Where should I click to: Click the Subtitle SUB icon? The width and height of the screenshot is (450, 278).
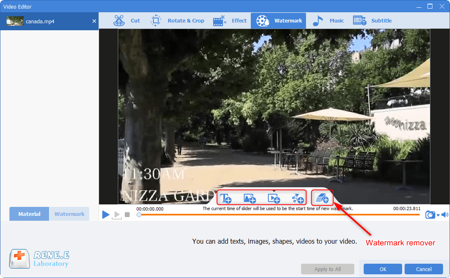[x=360, y=21]
